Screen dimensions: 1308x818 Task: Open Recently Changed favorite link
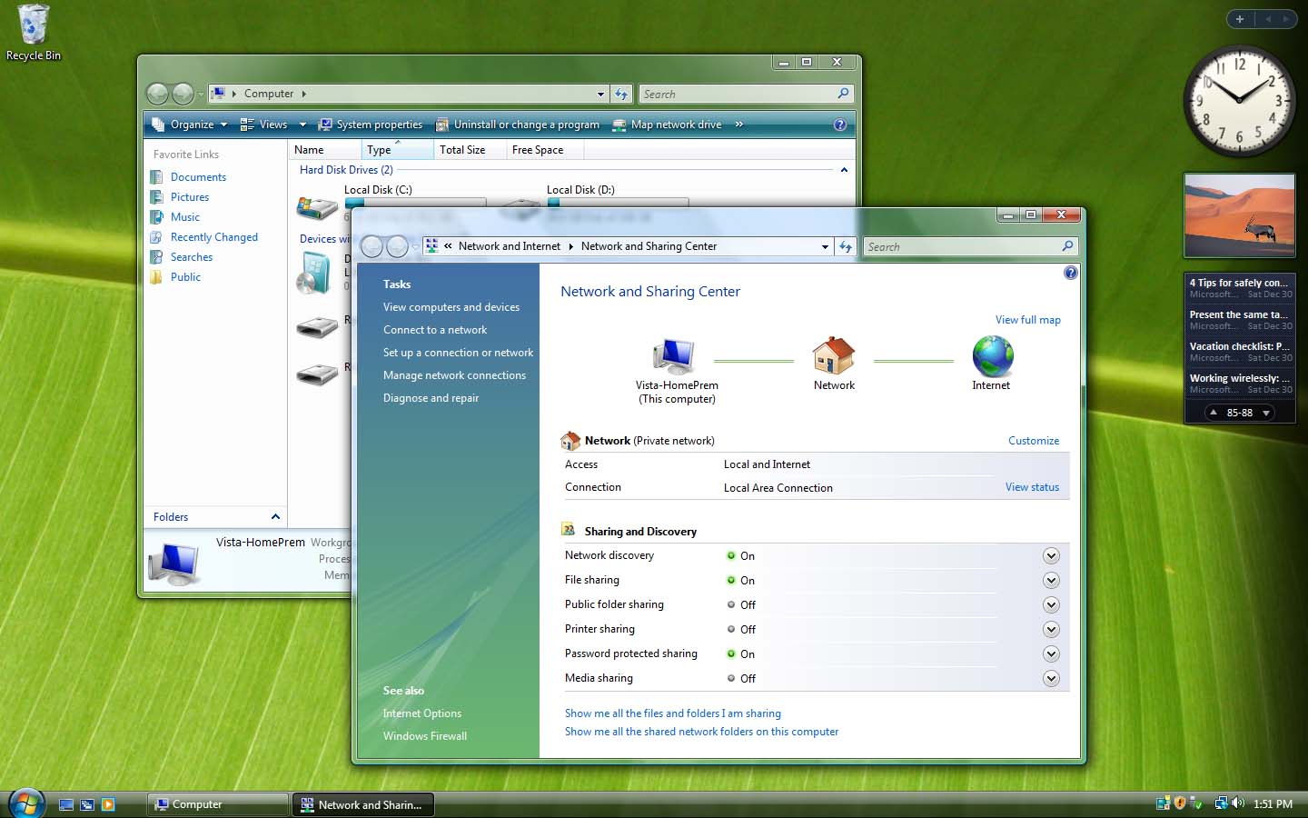point(214,237)
